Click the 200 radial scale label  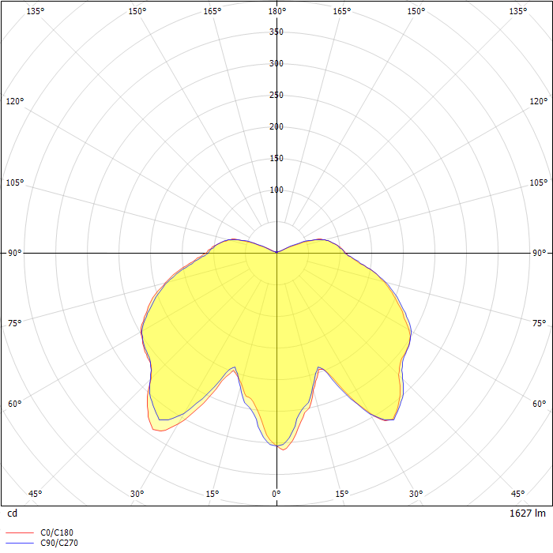click(x=276, y=126)
